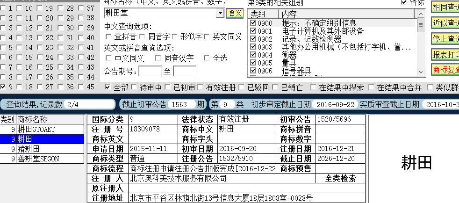Click the 停止查询 button
This screenshot has width=459, height=203.
pyautogui.click(x=445, y=39)
